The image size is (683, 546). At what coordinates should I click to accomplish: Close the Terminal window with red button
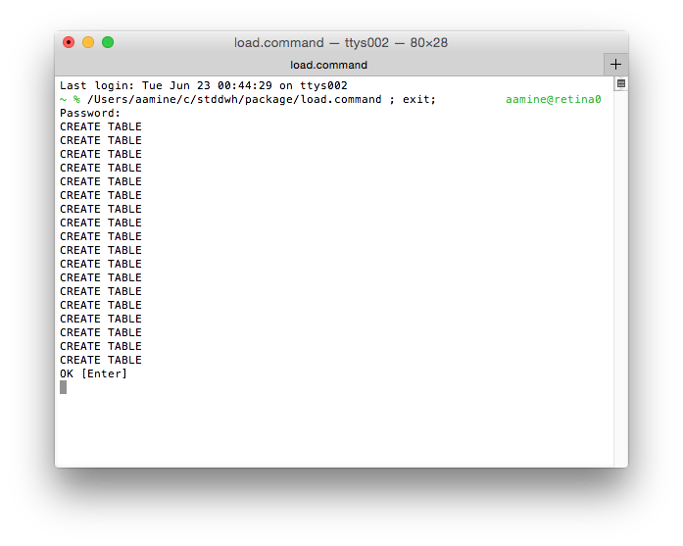click(x=69, y=42)
